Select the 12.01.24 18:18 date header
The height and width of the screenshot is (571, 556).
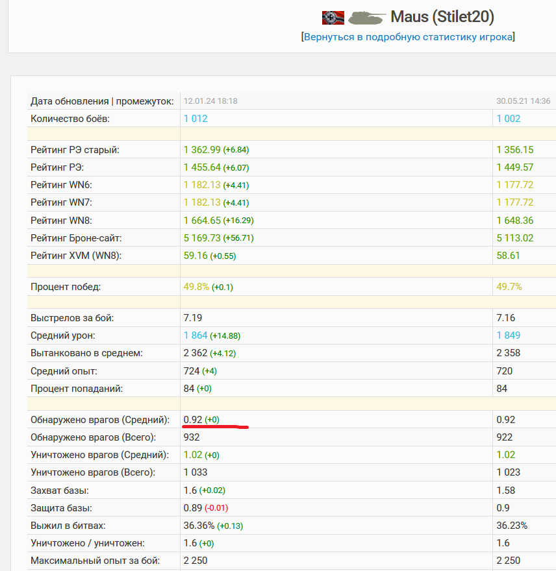point(210,101)
